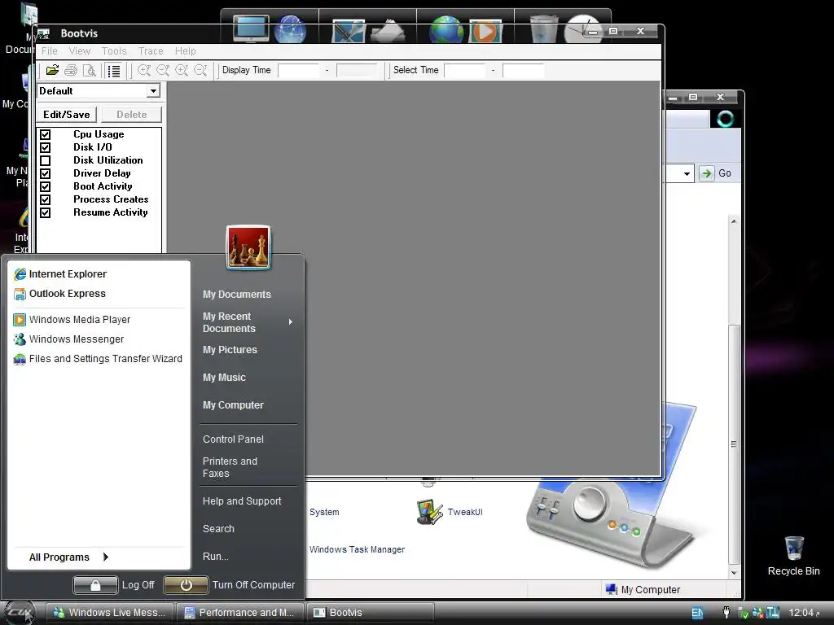834x625 pixels.
Task: Toggle the Driver Delay checkbox
Action: tap(46, 173)
